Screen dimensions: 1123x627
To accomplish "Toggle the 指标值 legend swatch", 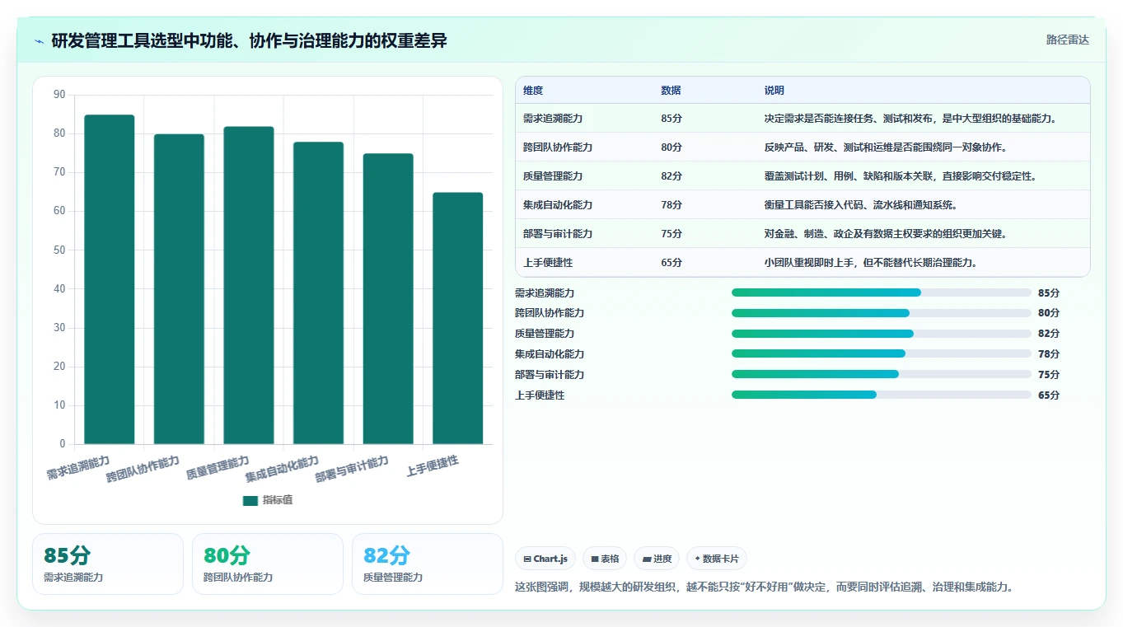I will pos(250,501).
